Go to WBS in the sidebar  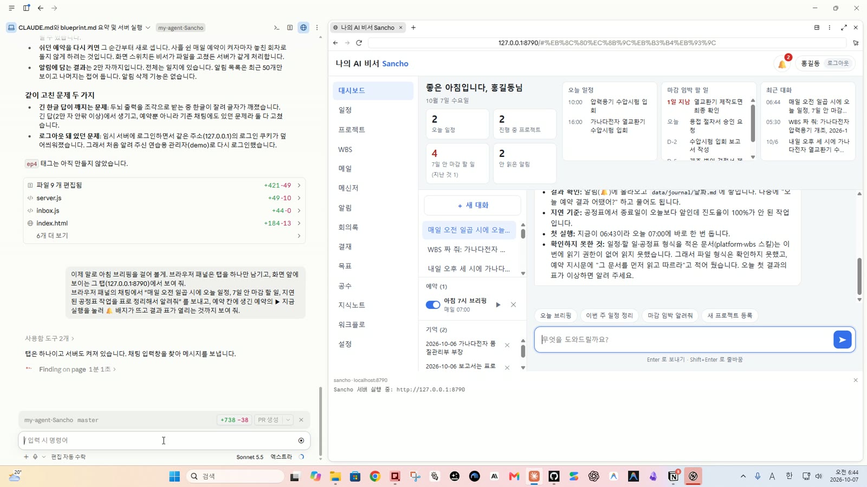(x=373, y=149)
